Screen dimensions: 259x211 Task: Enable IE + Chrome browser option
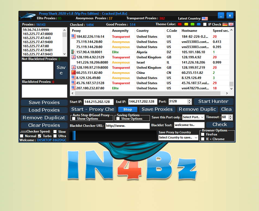[x=203, y=139]
